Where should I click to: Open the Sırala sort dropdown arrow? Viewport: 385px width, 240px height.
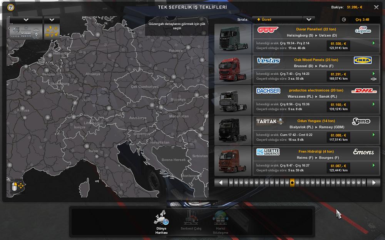click(309, 20)
